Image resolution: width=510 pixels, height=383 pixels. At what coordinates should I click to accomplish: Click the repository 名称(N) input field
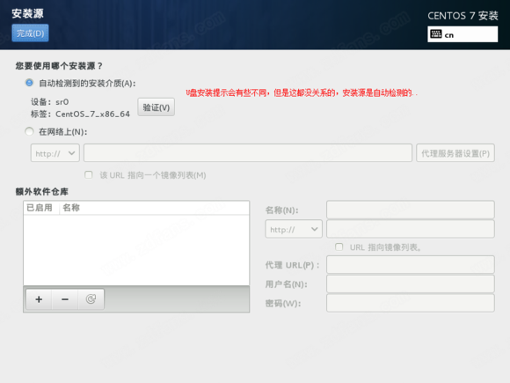pyautogui.click(x=411, y=210)
